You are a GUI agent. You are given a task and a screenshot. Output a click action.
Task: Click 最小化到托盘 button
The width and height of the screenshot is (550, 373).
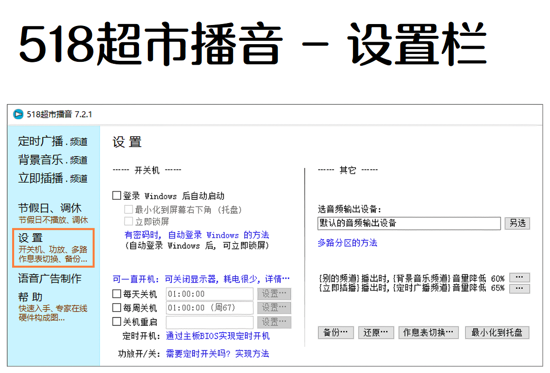[496, 333]
